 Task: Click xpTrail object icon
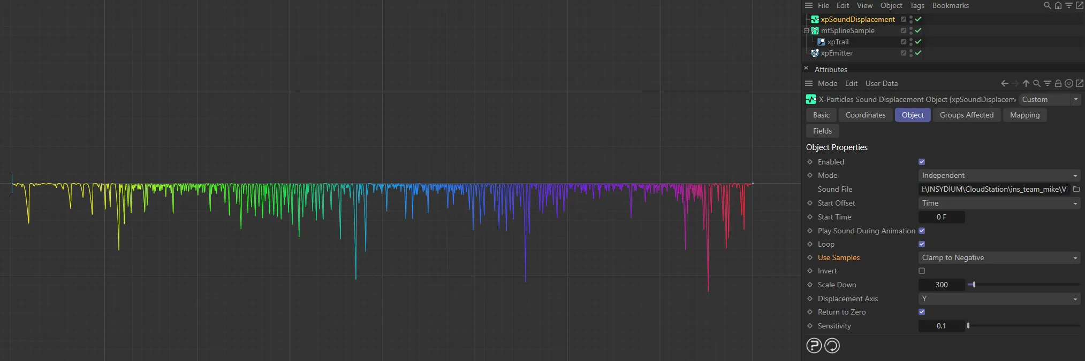(x=821, y=42)
